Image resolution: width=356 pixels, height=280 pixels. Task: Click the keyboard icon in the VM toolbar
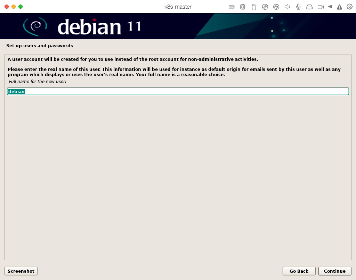tap(231, 7)
